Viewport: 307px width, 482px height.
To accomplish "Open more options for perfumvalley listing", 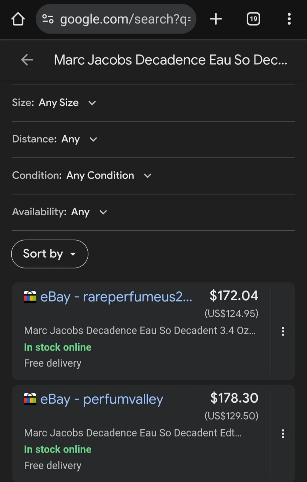I will pos(283,434).
